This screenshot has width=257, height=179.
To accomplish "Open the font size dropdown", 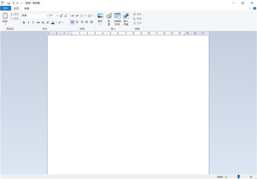I will pos(57,16).
